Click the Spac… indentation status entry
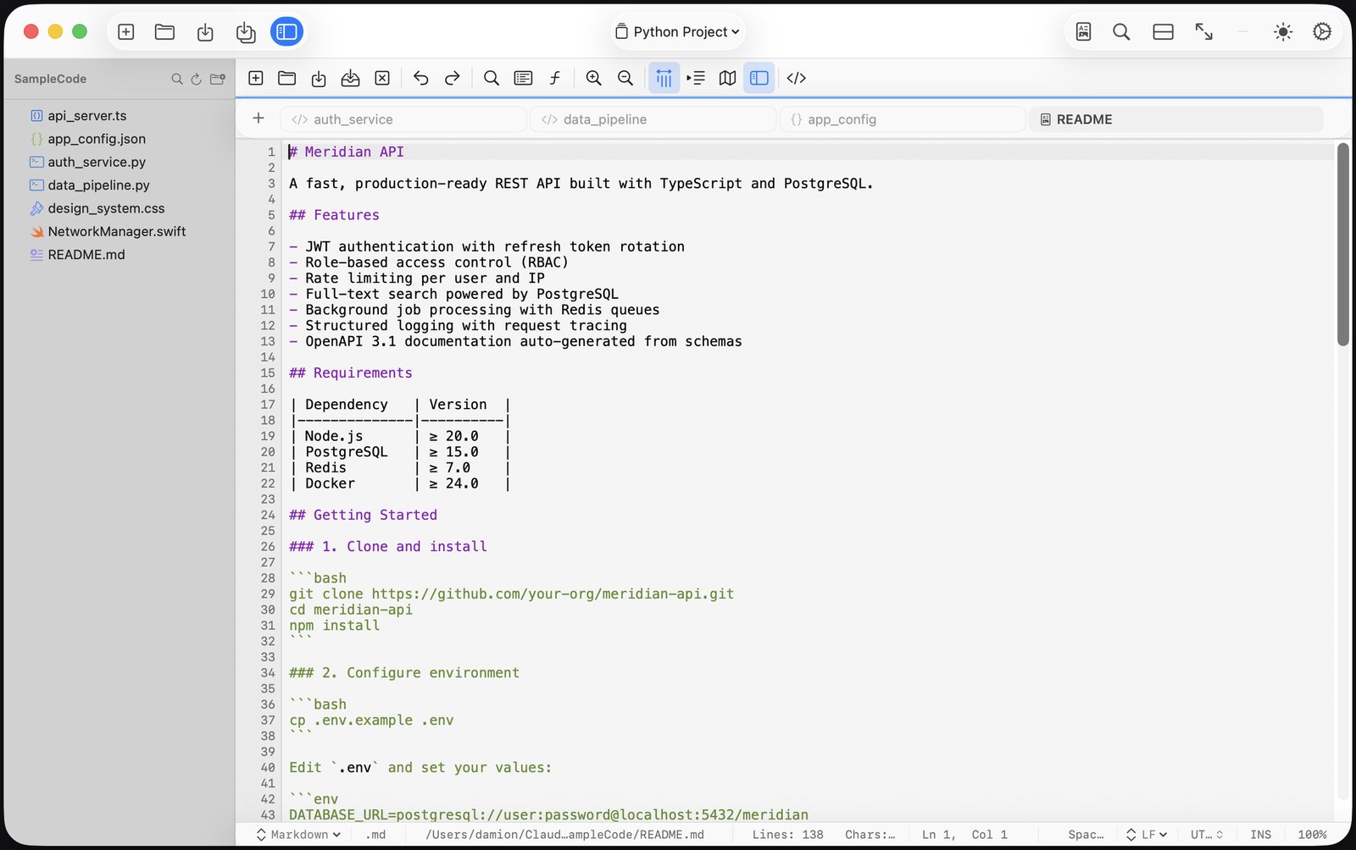The width and height of the screenshot is (1356, 850). (1086, 835)
